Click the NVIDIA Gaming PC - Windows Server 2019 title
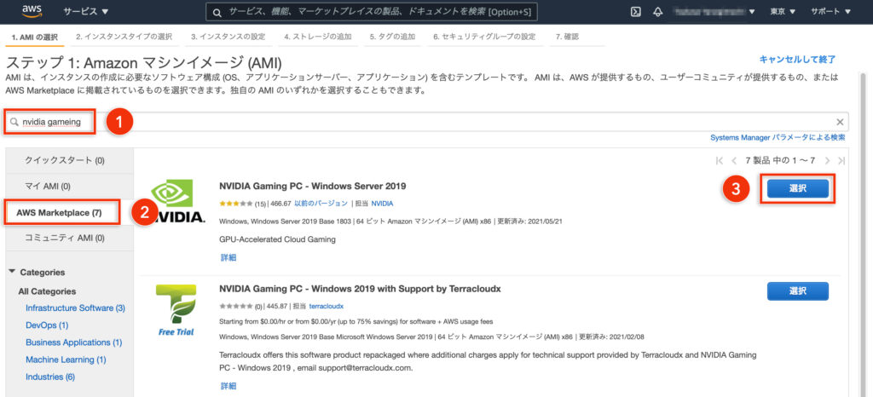This screenshot has height=397, width=873. pyautogui.click(x=312, y=186)
